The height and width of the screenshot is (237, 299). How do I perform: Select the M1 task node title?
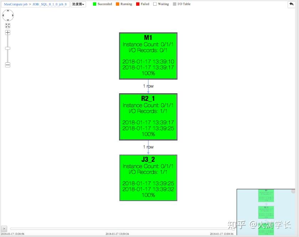coord(148,37)
